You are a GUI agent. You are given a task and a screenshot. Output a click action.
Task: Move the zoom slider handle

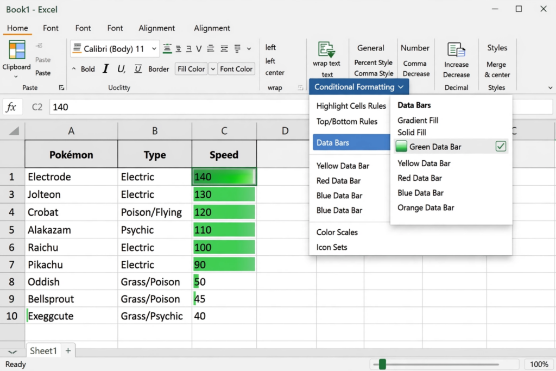pos(382,364)
